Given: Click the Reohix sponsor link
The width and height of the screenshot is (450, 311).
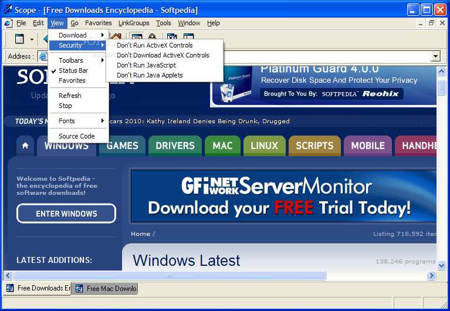Looking at the screenshot, I should pos(381,94).
